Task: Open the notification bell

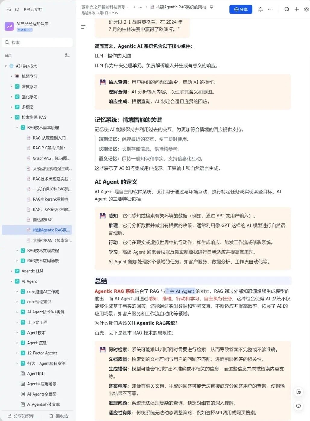Action: [x=261, y=9]
